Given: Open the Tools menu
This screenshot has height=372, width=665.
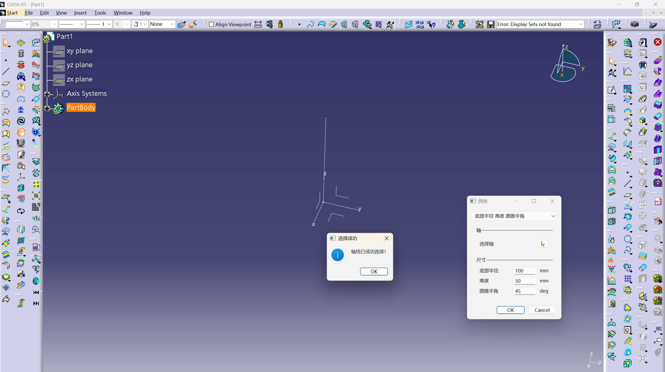Looking at the screenshot, I should tap(100, 13).
